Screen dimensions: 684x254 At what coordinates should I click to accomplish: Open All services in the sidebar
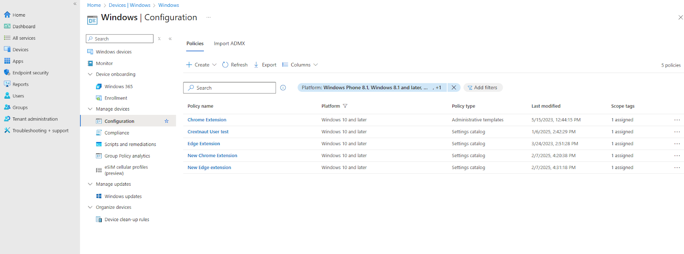click(24, 38)
